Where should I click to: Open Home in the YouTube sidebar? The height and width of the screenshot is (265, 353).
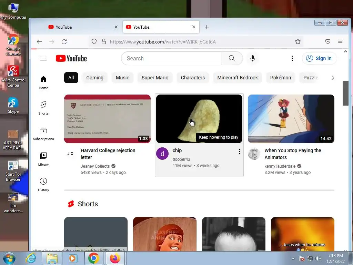pyautogui.click(x=43, y=83)
